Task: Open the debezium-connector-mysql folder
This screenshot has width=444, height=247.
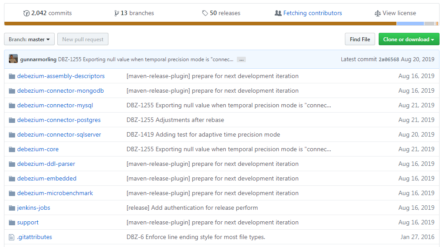Action: click(55, 106)
